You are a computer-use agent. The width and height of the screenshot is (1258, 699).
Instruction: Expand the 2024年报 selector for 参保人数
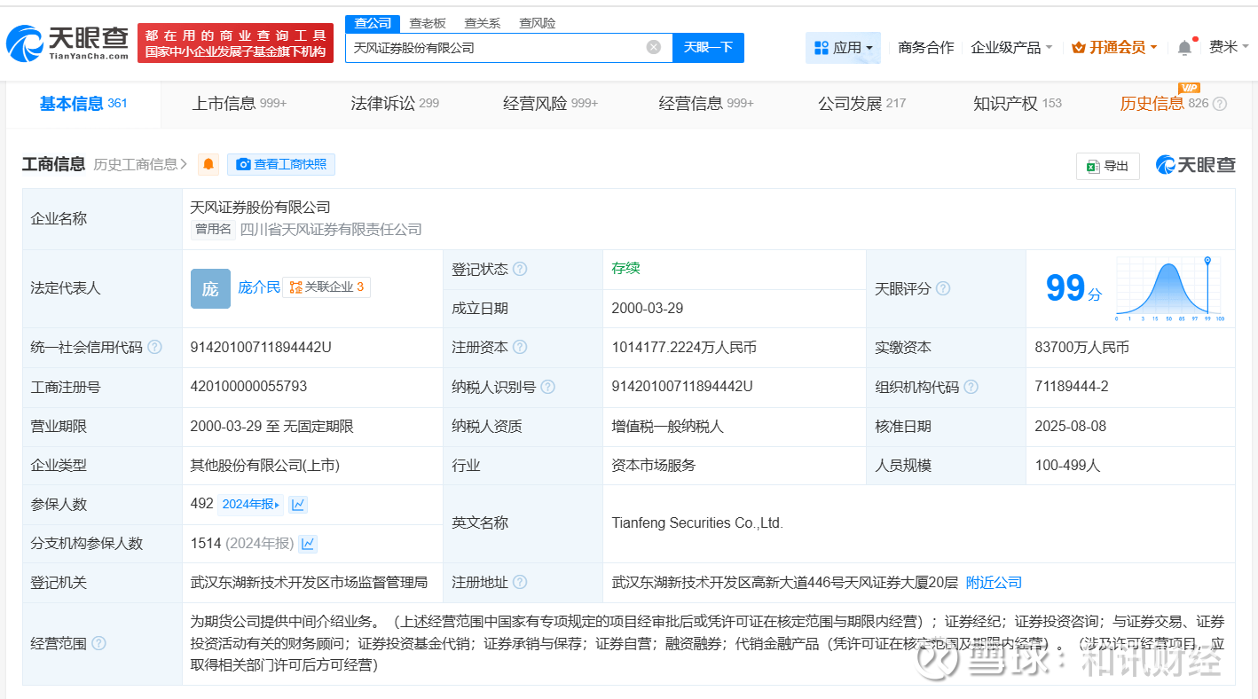(x=251, y=505)
